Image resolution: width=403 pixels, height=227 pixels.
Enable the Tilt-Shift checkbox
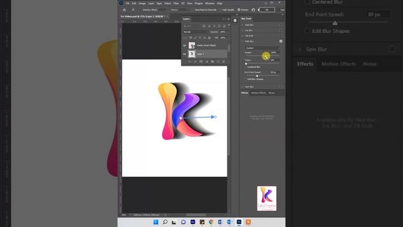coord(281,36)
